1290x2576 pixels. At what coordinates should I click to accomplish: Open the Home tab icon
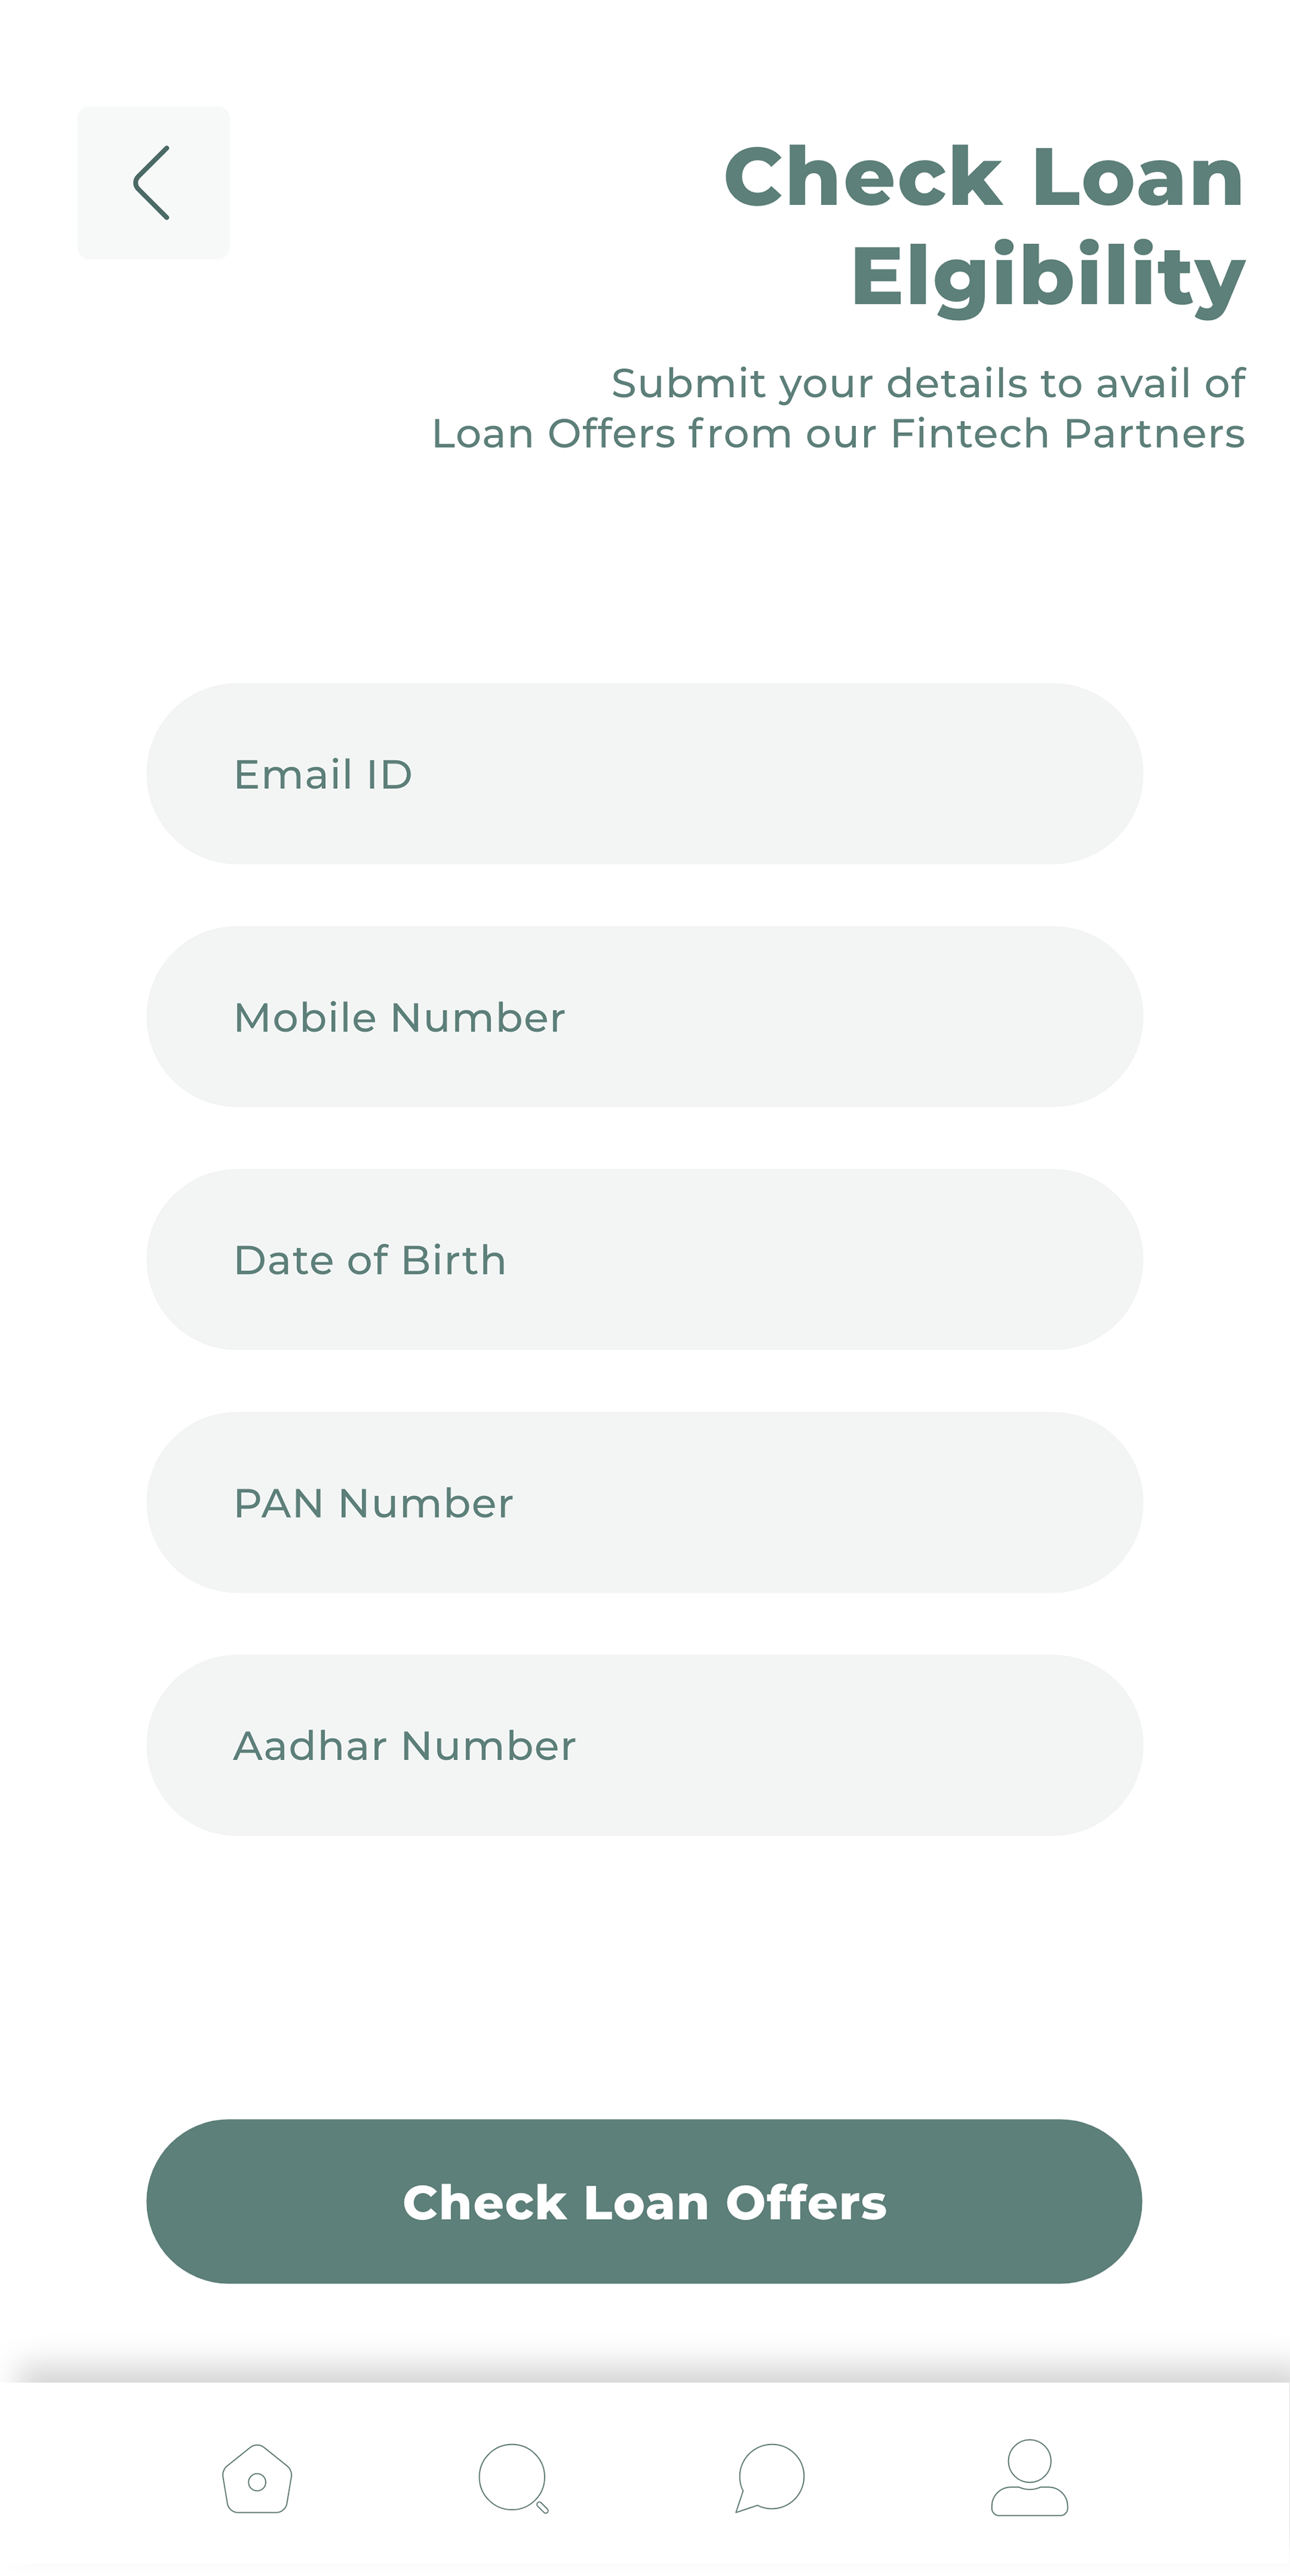(x=257, y=2479)
